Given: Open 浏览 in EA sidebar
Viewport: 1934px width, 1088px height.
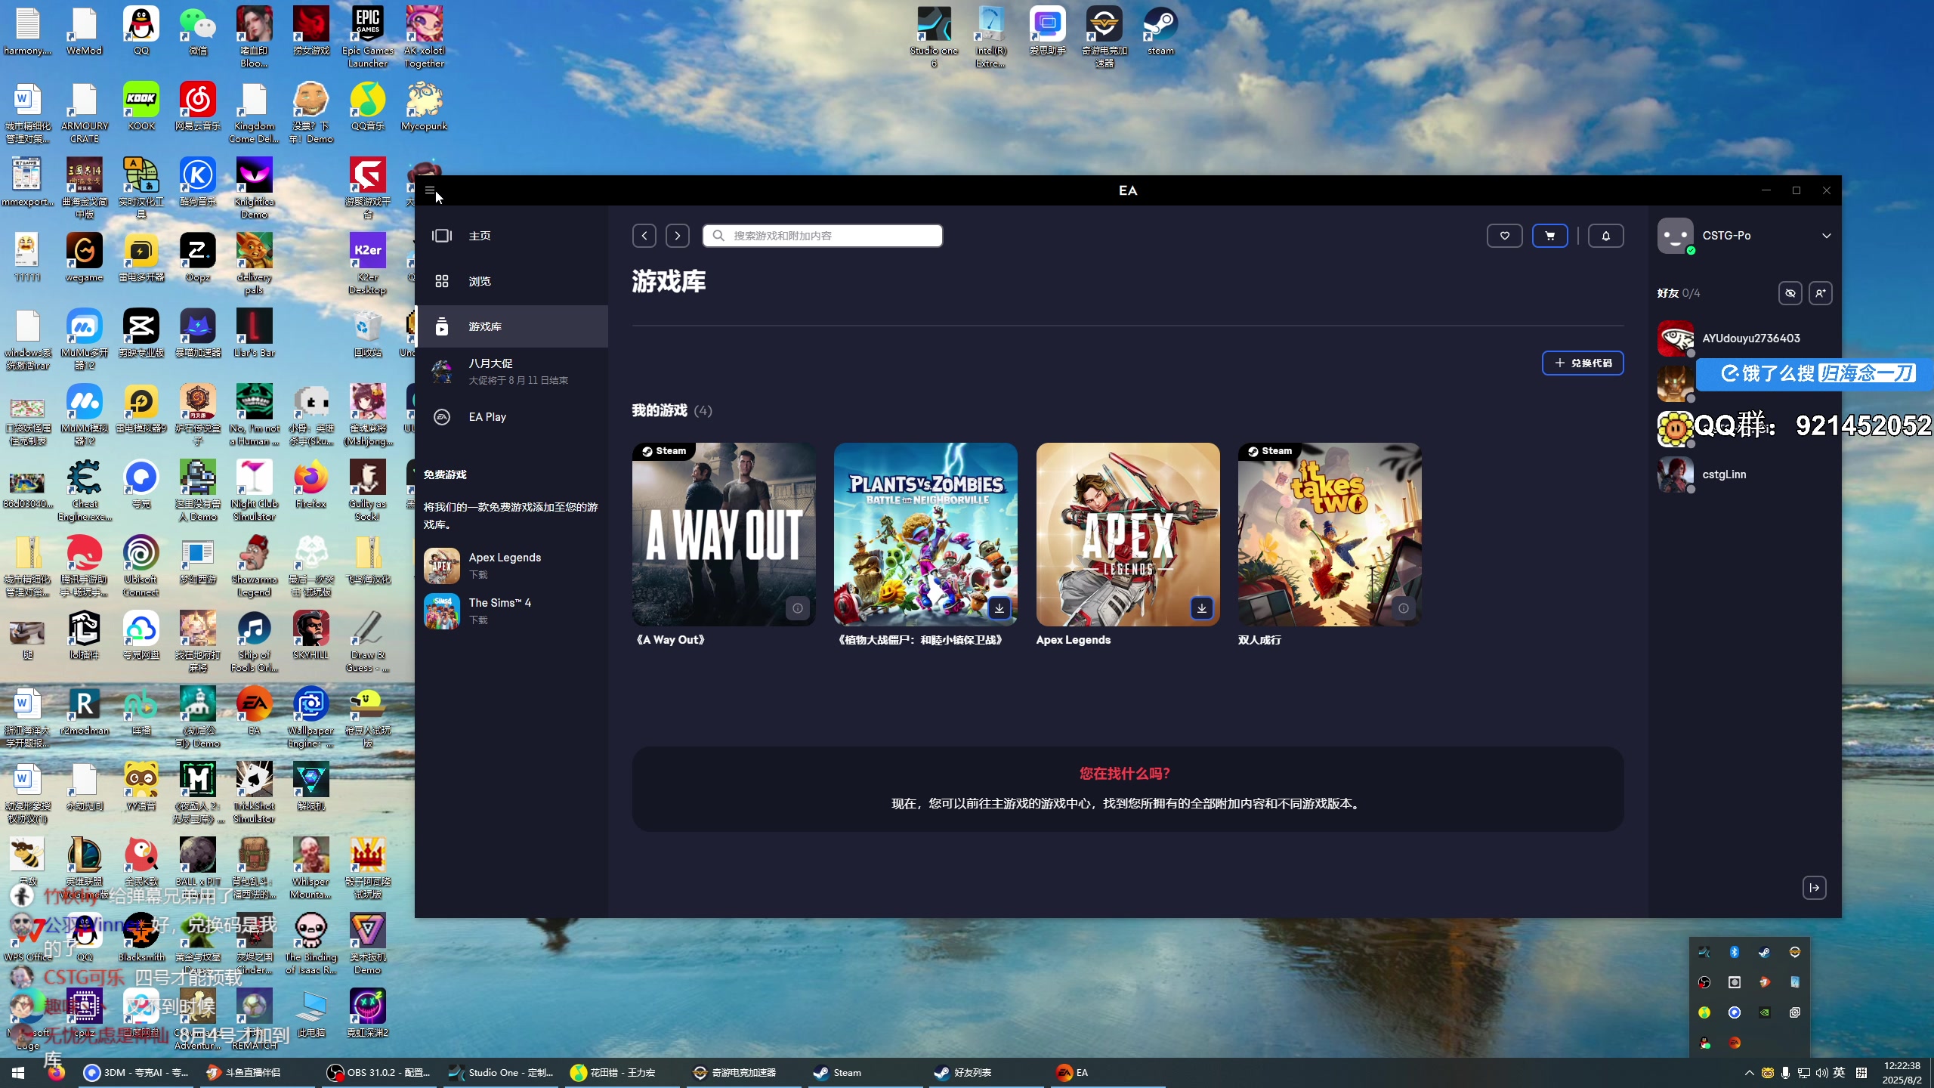Looking at the screenshot, I should coord(511,281).
